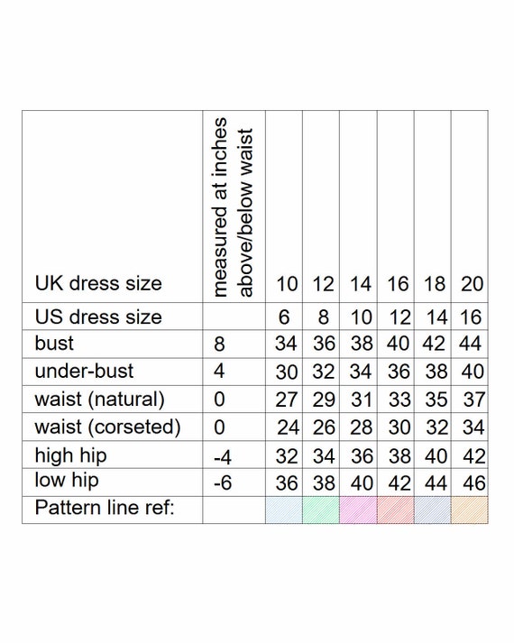
Task: Select UK size 10 column header
Action: [x=287, y=284]
